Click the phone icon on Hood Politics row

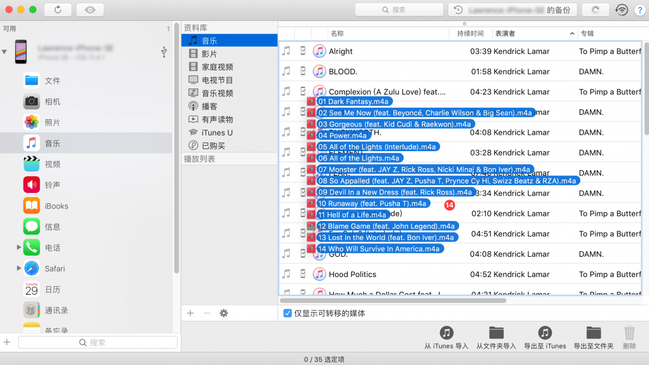[x=303, y=274]
